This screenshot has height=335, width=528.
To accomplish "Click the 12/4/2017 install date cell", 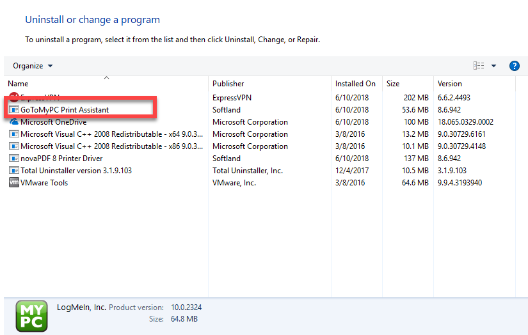I will point(352,170).
